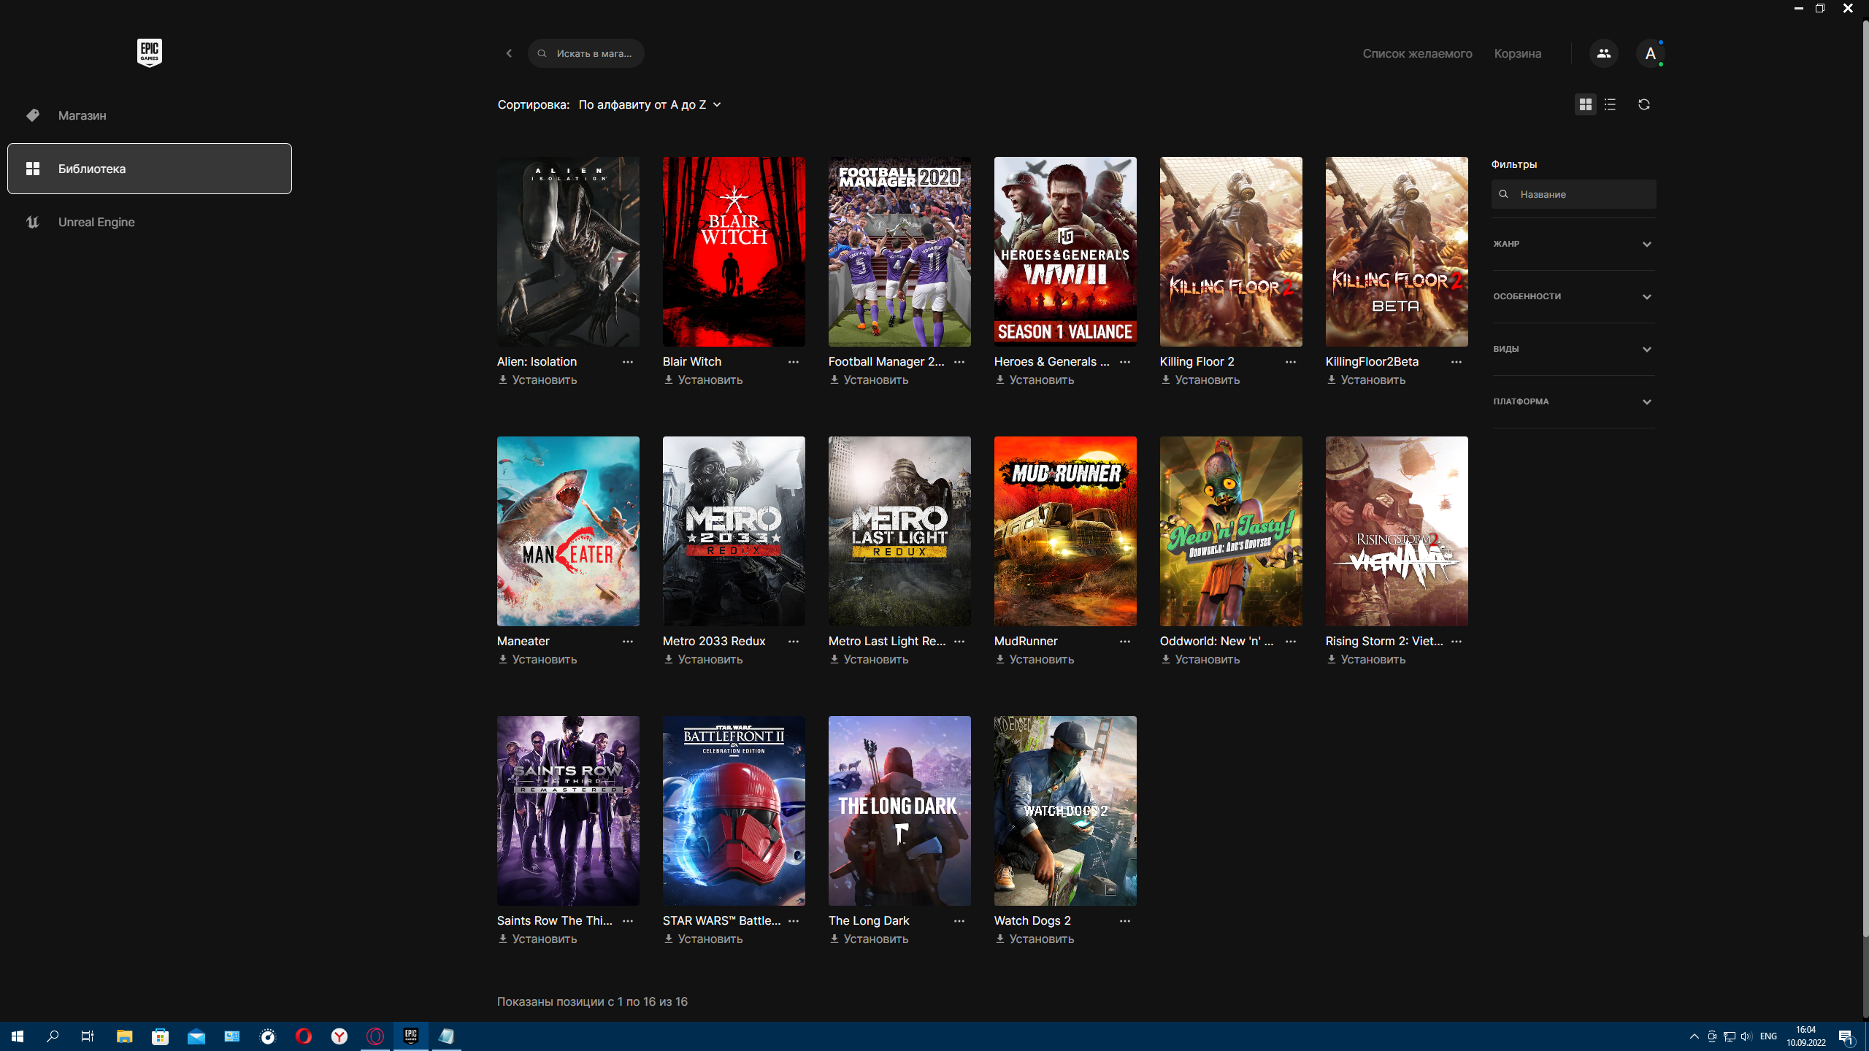Screen dimensions: 1869x1051
Task: Open the friends list icon
Action: [x=1603, y=53]
